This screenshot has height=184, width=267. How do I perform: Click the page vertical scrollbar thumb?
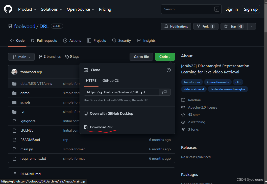(265, 18)
